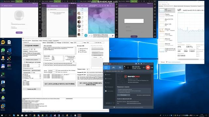Toggle checkbox left of names list
Viewport: 209px width, 117px height.
[x=44, y=58]
